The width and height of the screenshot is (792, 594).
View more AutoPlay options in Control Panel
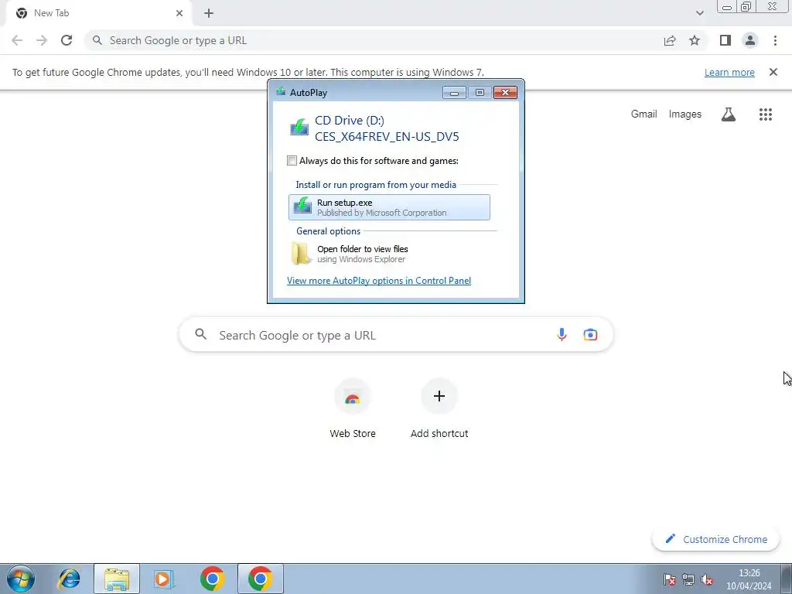pos(379,281)
